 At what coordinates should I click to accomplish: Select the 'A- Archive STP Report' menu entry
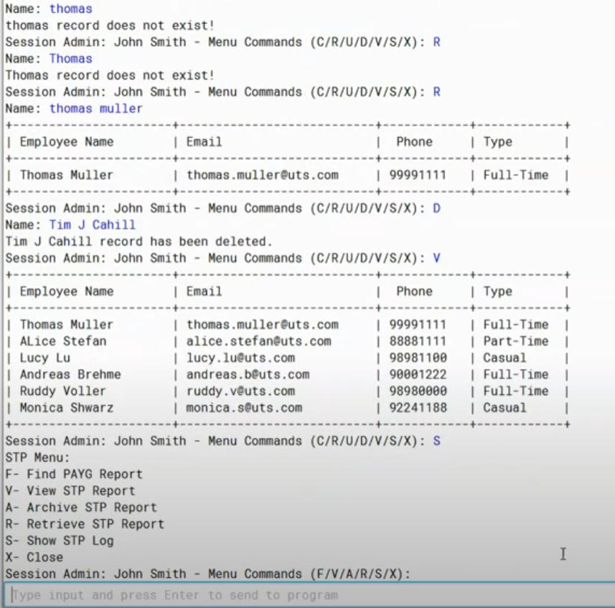[78, 507]
